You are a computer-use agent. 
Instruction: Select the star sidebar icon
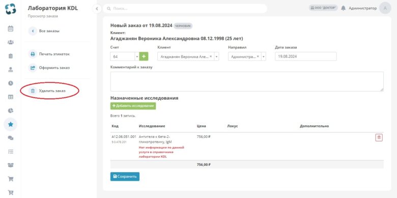click(x=10, y=124)
